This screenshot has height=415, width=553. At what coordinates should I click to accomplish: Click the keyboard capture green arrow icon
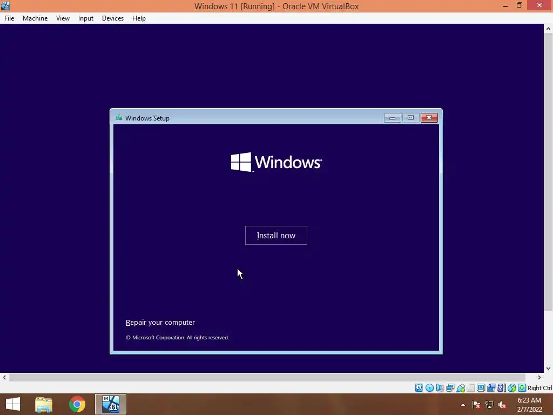pyautogui.click(x=522, y=388)
